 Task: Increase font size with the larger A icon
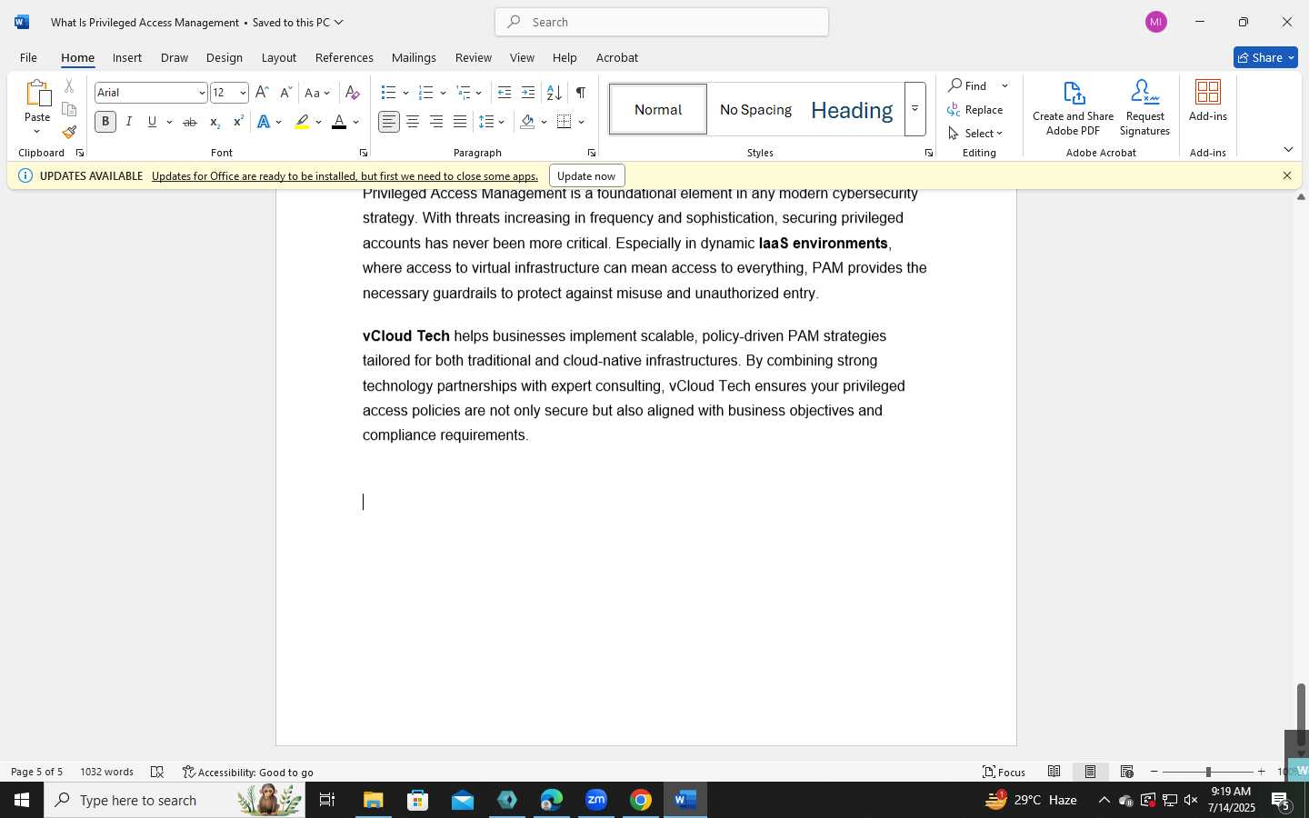pos(262,93)
